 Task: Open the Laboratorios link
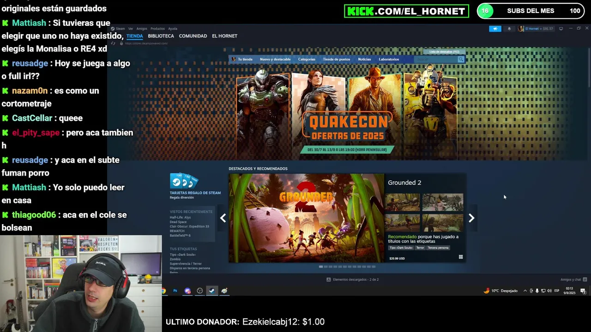point(389,59)
